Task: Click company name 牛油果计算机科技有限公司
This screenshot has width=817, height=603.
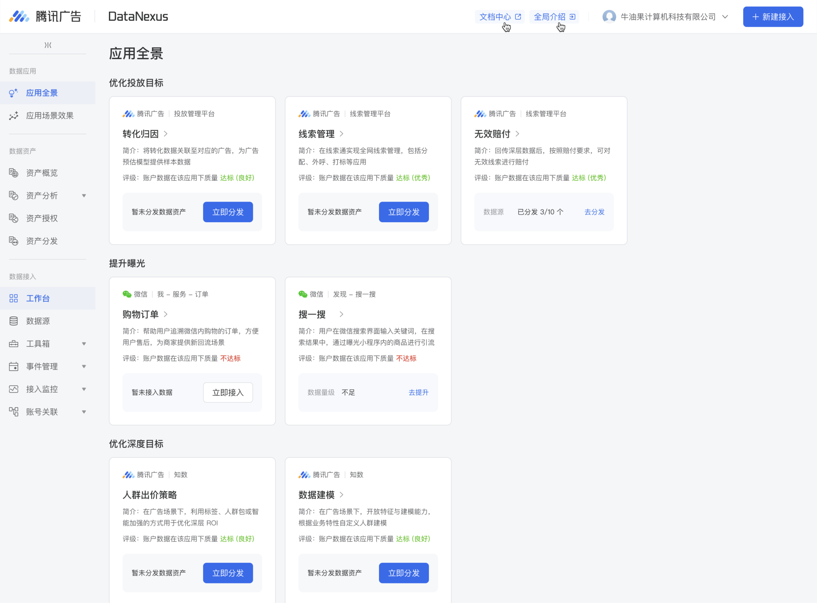Action: click(668, 17)
